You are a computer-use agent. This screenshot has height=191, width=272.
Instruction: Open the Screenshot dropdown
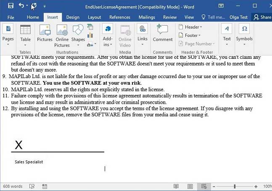click(x=92, y=44)
